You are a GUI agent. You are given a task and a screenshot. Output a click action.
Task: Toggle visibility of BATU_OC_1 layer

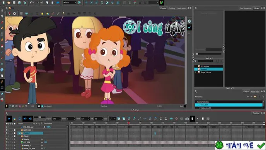(x=7, y=130)
